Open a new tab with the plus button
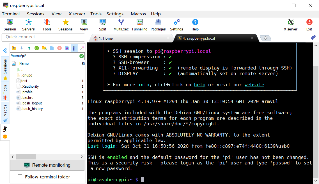 click(265, 38)
